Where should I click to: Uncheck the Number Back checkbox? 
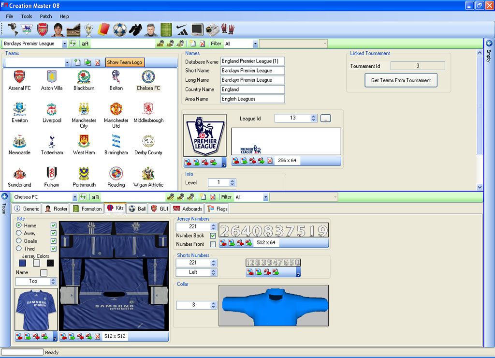coord(213,236)
